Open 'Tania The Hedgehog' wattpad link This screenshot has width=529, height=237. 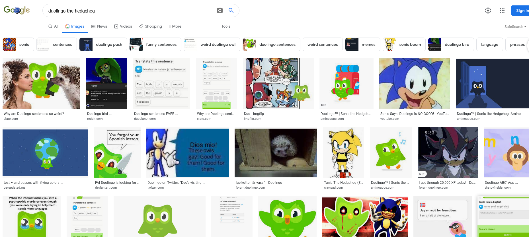[343, 183]
